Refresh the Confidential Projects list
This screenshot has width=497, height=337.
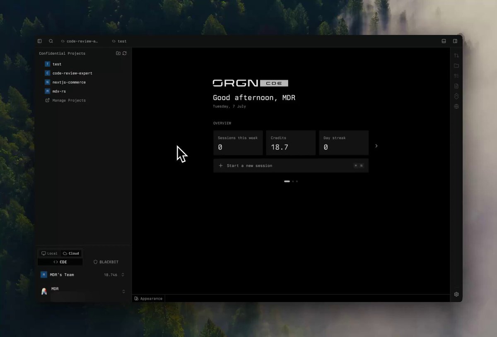coord(124,53)
